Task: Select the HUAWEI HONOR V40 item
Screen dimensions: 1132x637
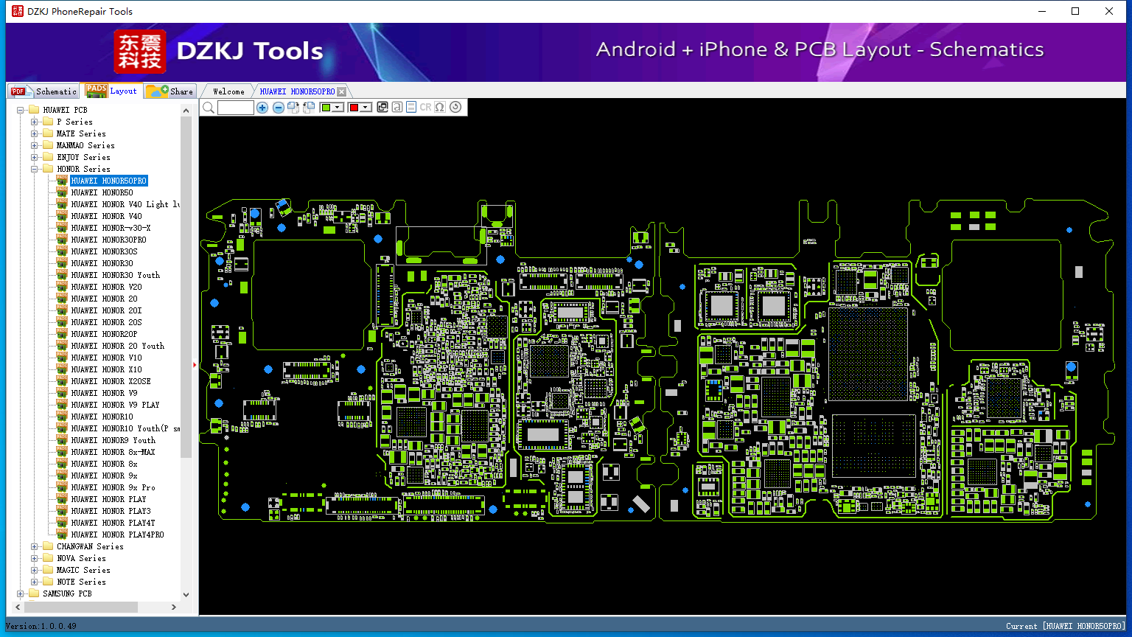Action: pyautogui.click(x=106, y=216)
